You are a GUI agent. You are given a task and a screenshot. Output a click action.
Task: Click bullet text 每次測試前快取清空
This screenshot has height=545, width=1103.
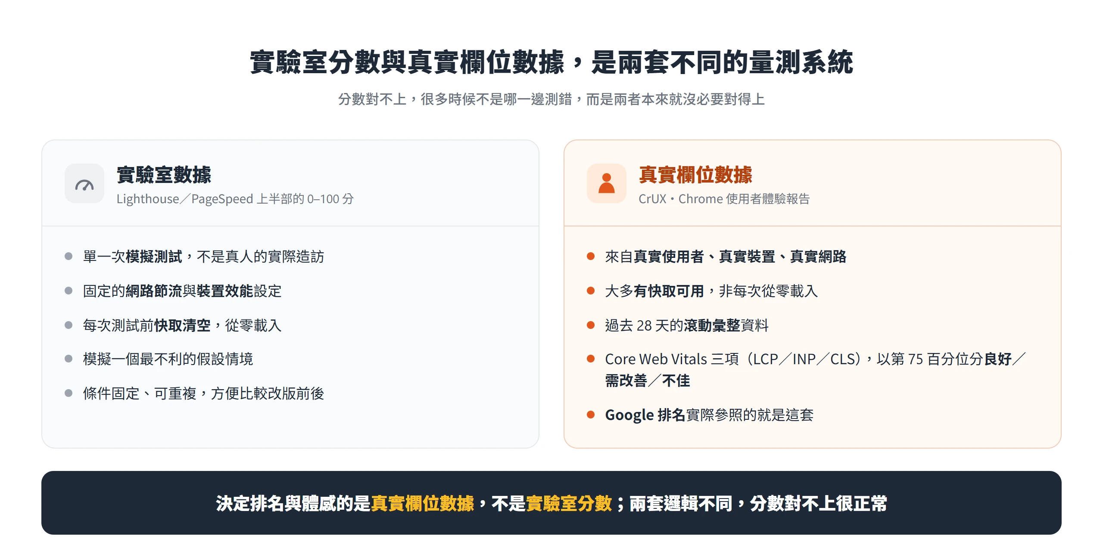click(x=182, y=325)
